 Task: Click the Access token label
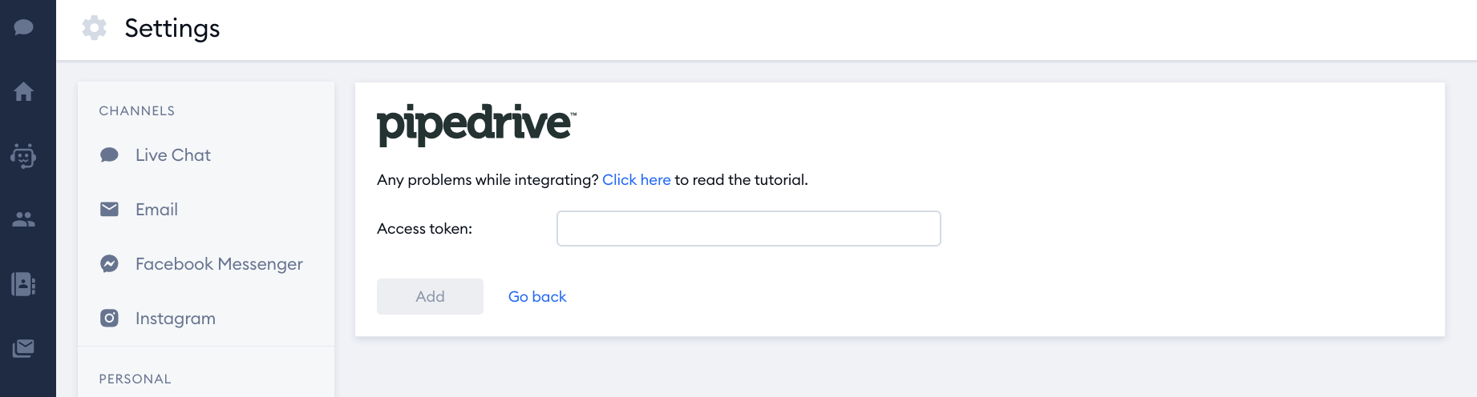tap(425, 229)
